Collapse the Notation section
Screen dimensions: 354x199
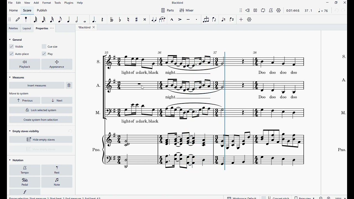(x=10, y=160)
